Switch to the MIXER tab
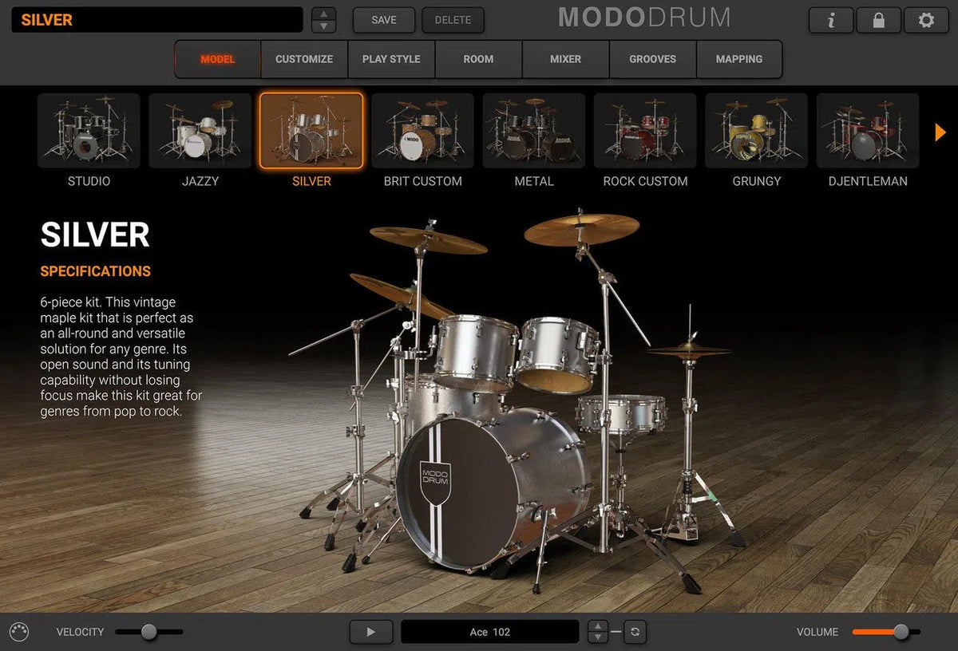The image size is (958, 651). tap(565, 58)
